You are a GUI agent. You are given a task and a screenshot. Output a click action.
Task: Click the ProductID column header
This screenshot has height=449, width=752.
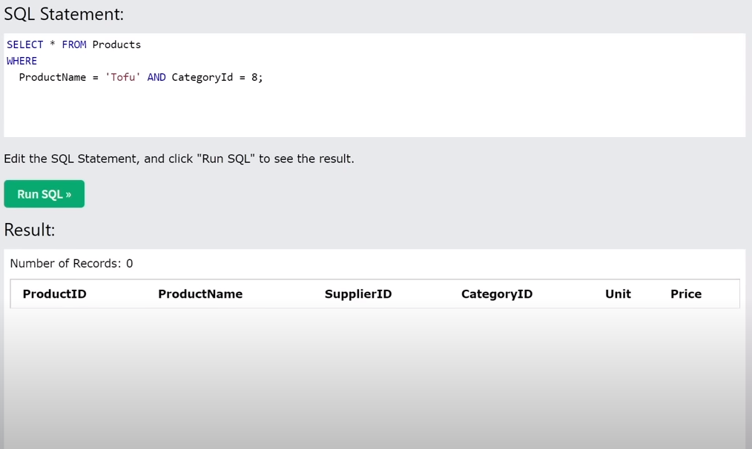[54, 293]
